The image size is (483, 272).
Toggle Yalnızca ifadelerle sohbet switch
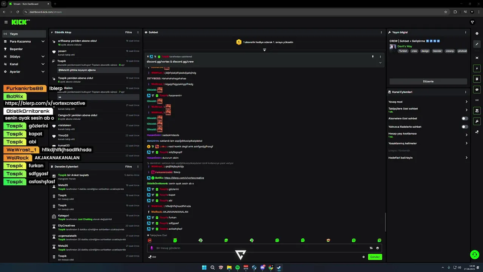pyautogui.click(x=465, y=127)
